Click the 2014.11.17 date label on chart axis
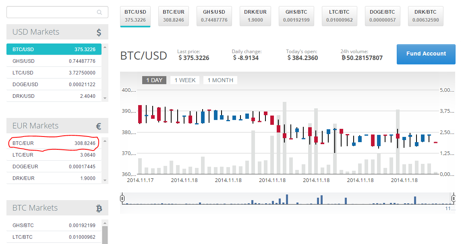 (x=140, y=180)
